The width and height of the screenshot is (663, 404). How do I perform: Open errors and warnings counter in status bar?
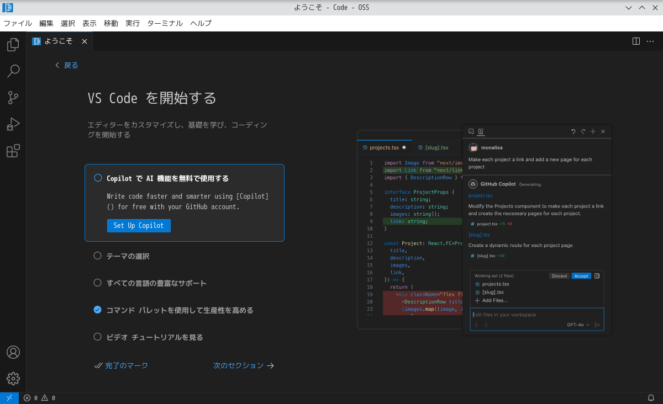click(39, 398)
